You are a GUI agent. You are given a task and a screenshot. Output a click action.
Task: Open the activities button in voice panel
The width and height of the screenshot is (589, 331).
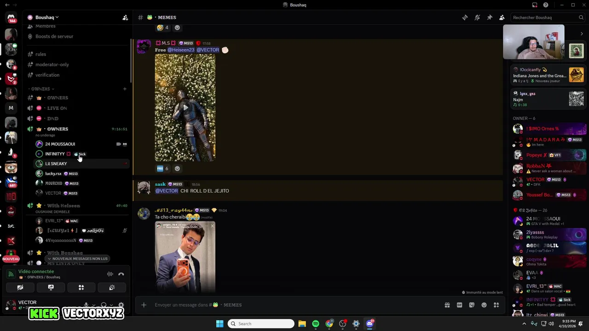tap(81, 287)
